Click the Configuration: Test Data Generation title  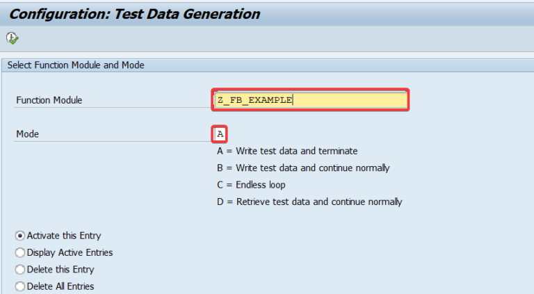134,14
